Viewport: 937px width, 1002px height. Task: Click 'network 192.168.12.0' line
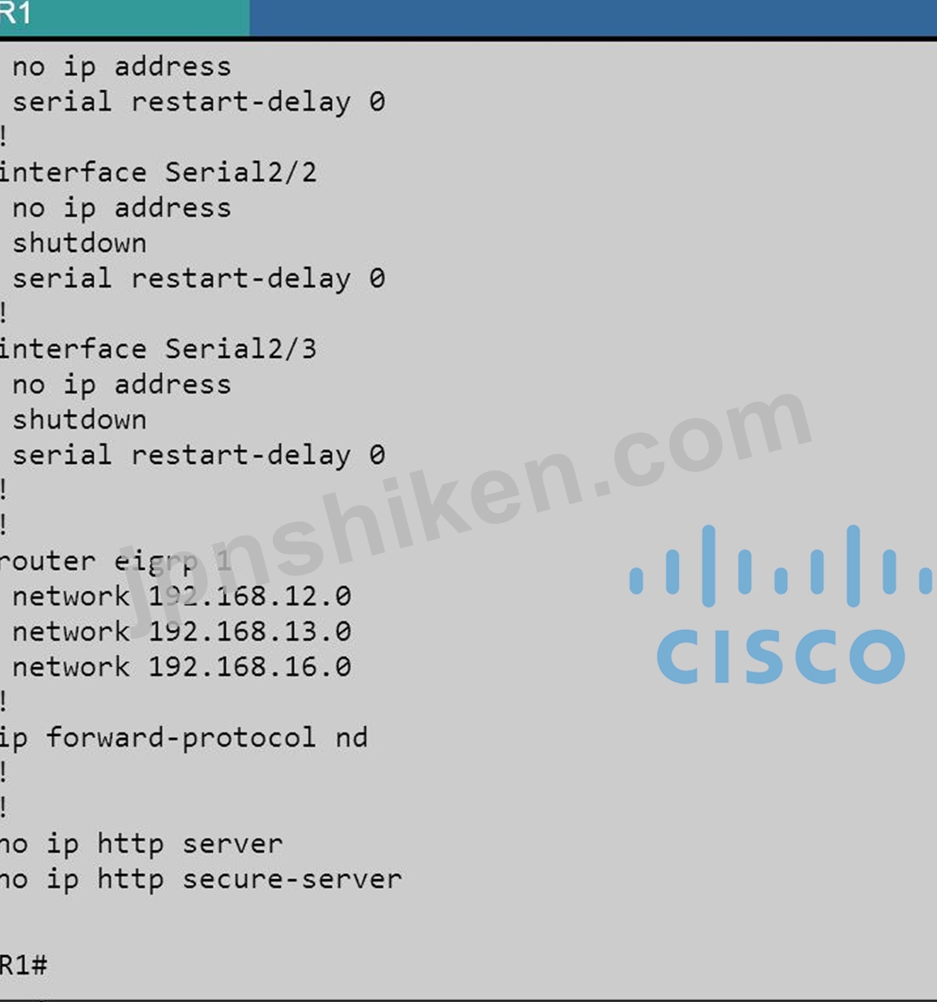coord(181,596)
